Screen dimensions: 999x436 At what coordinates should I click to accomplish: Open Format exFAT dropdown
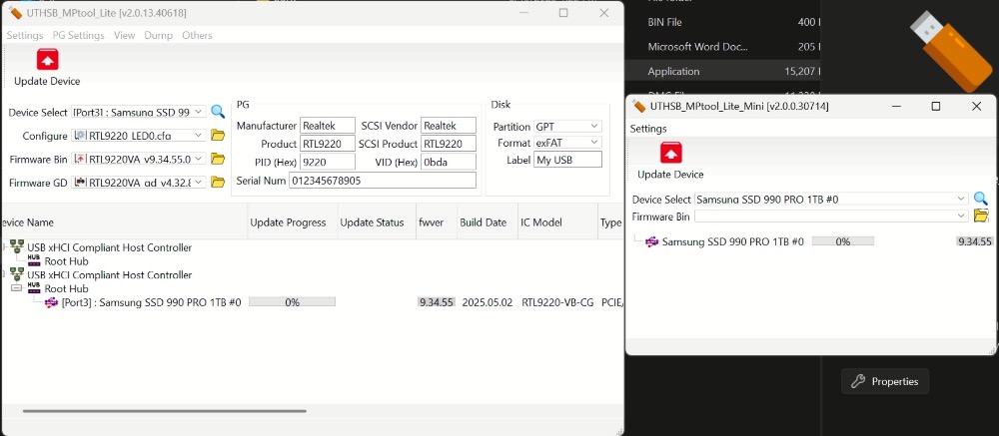click(x=595, y=143)
